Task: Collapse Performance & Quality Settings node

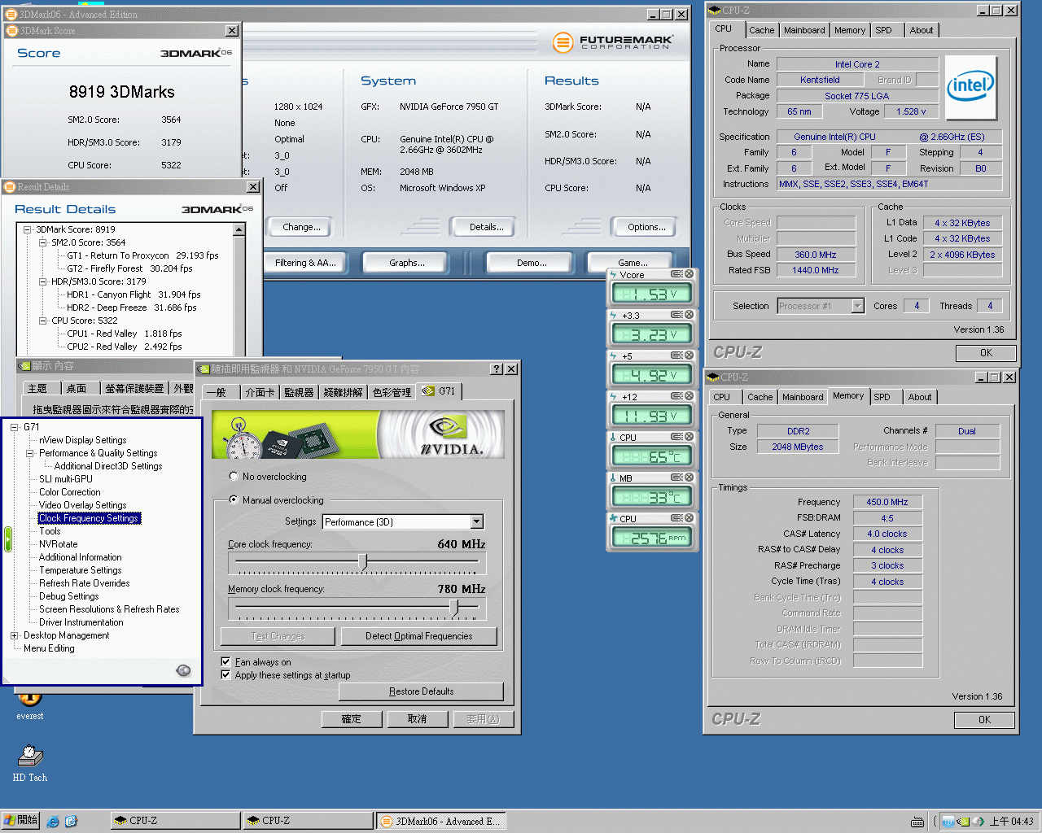Action: (x=29, y=453)
